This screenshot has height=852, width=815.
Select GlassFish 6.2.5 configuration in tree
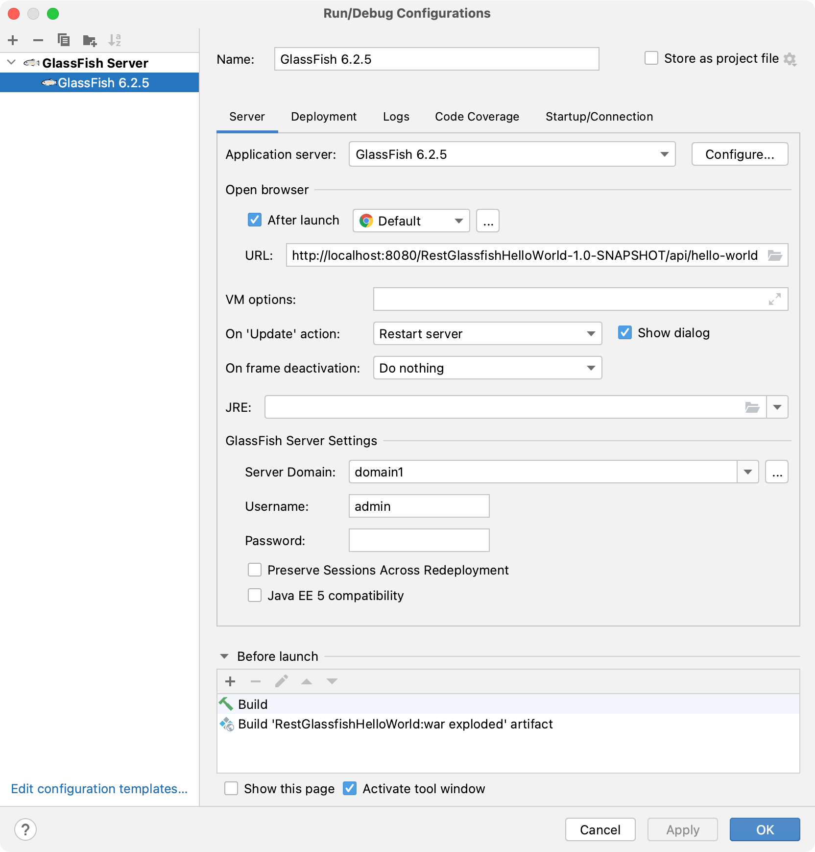[x=99, y=83]
